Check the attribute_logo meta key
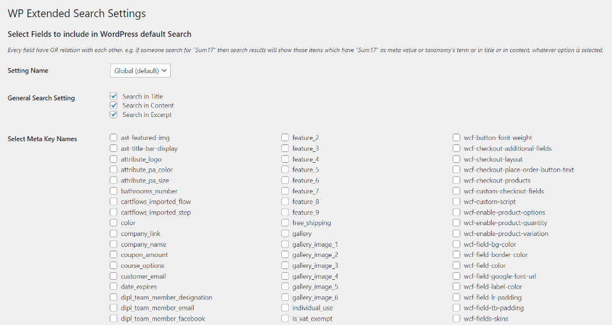 (113, 159)
